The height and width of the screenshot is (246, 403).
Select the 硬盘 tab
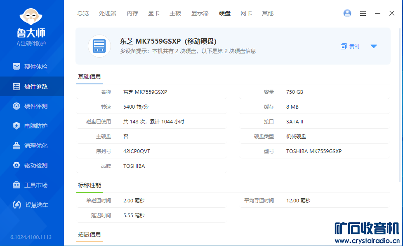click(225, 13)
